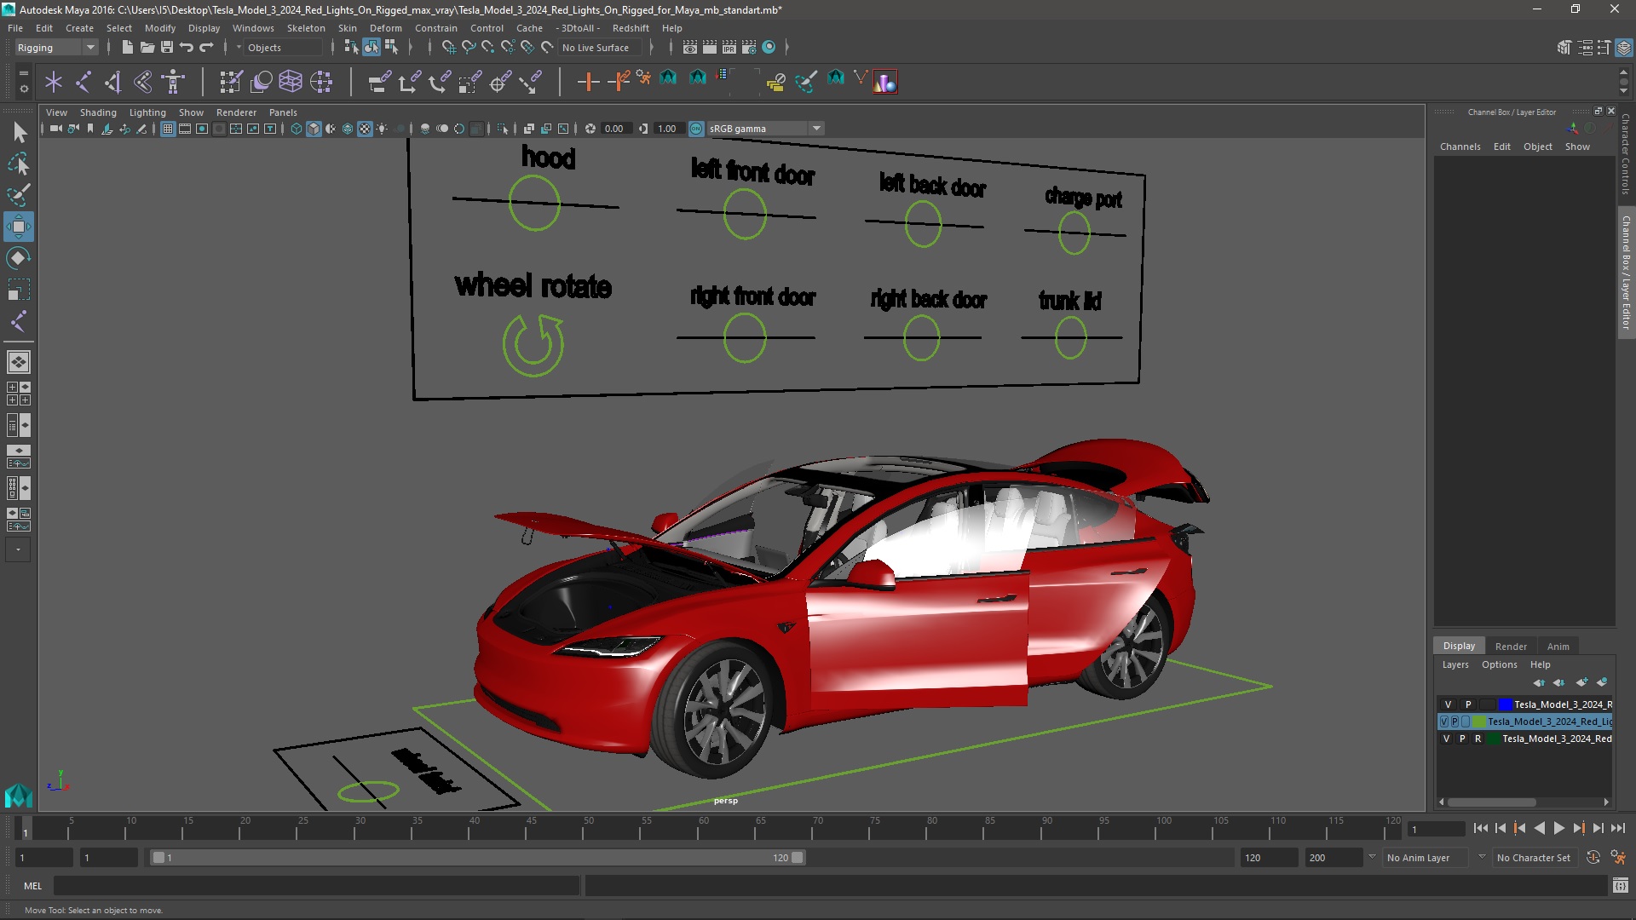Open the Channels menu in Channel Box
This screenshot has height=920, width=1636.
[x=1460, y=147]
